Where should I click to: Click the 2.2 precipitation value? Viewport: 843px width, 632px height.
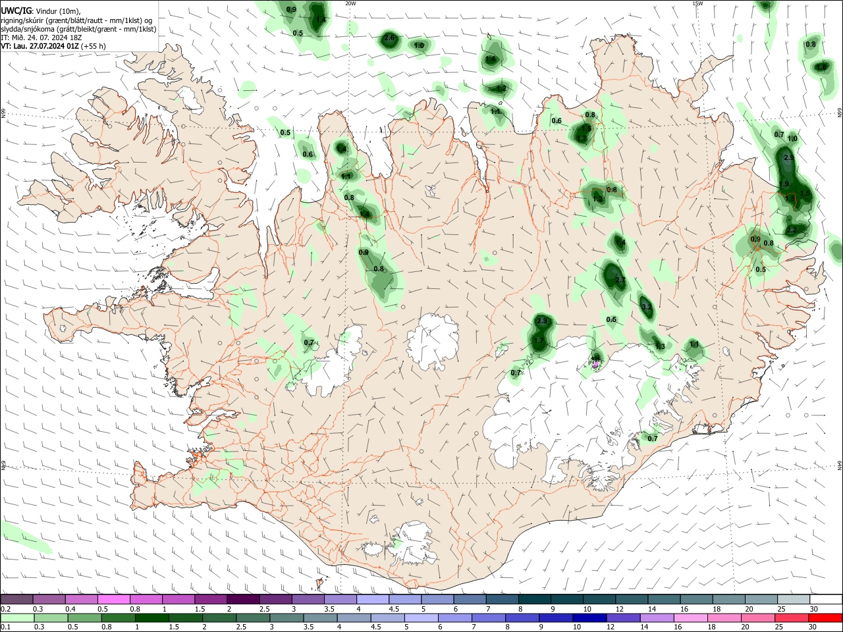point(792,230)
